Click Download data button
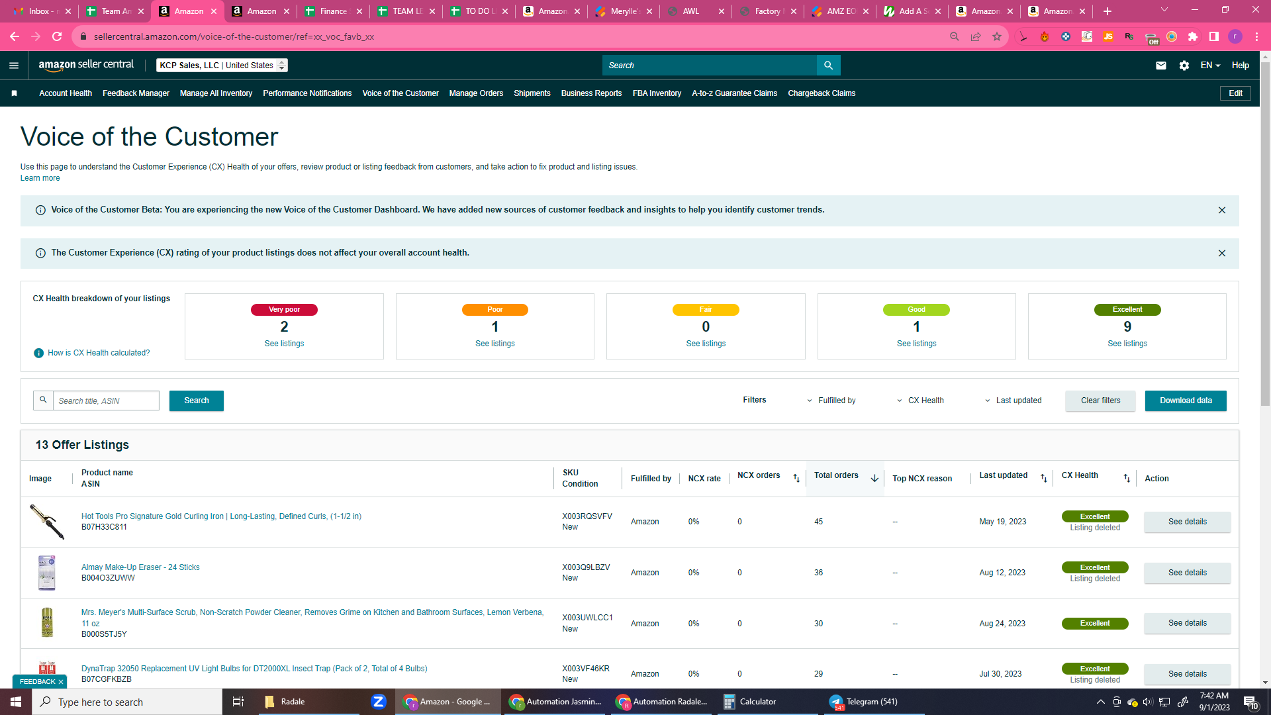The width and height of the screenshot is (1271, 715). click(x=1186, y=401)
